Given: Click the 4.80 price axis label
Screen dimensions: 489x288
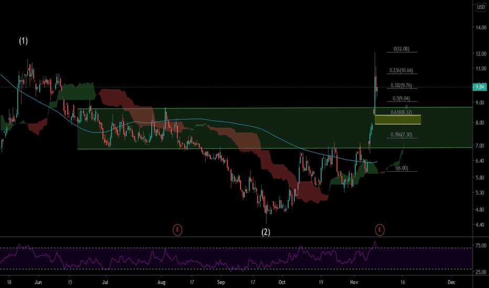Looking at the screenshot, I should pos(480,209).
